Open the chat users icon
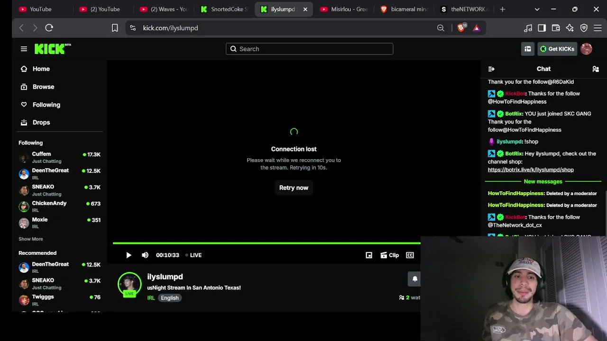 click(596, 69)
